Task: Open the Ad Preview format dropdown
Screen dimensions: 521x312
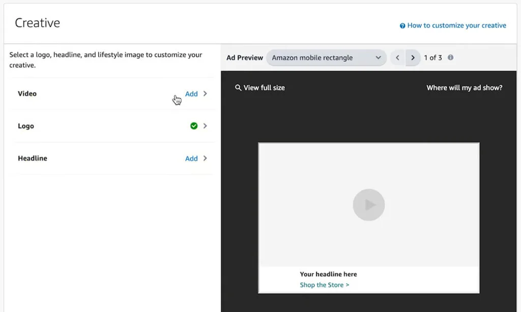Action: pyautogui.click(x=326, y=57)
